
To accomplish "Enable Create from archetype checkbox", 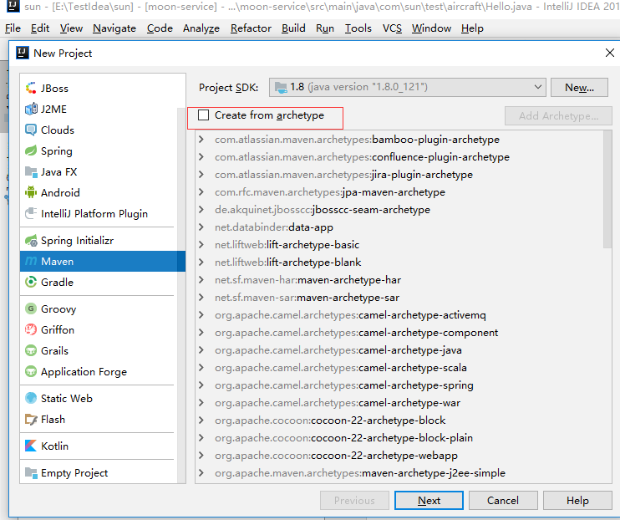I will tap(204, 115).
